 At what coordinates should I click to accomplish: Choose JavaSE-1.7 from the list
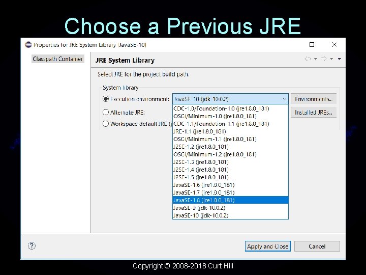(230, 193)
